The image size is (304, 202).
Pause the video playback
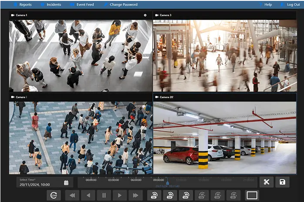coord(104,195)
